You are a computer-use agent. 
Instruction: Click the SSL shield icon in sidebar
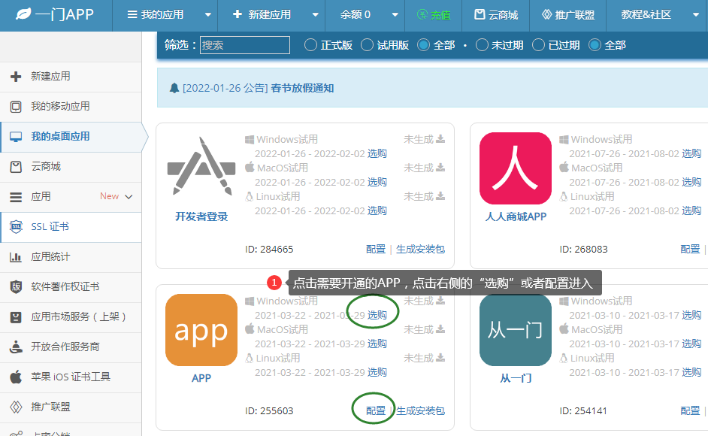point(16,227)
